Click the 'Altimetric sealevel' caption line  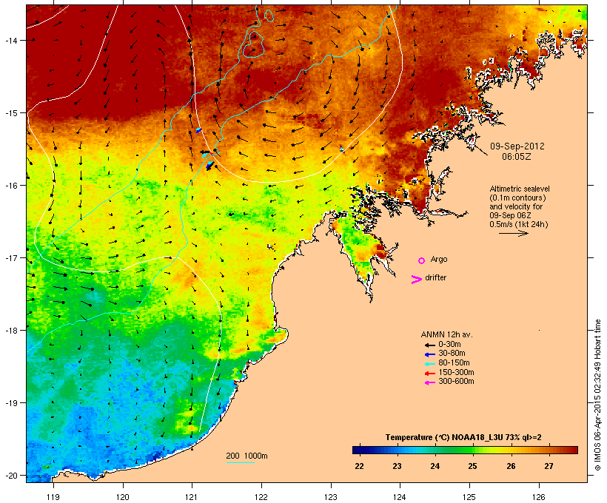tap(520, 189)
